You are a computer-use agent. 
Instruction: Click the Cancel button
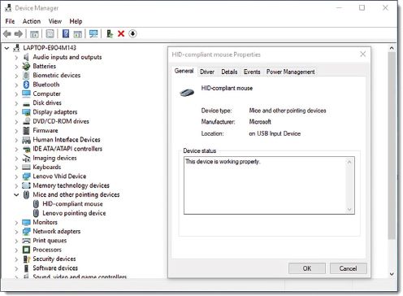click(x=348, y=268)
